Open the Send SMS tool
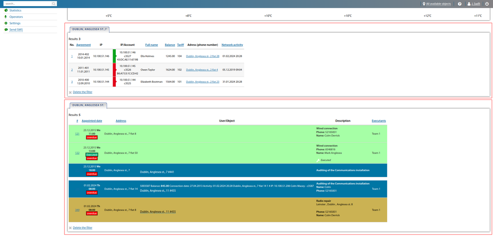Image resolution: width=493 pixels, height=238 pixels. coord(16,29)
